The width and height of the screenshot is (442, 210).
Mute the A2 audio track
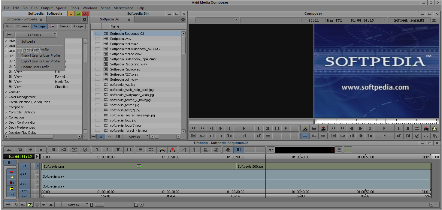[x=38, y=187]
